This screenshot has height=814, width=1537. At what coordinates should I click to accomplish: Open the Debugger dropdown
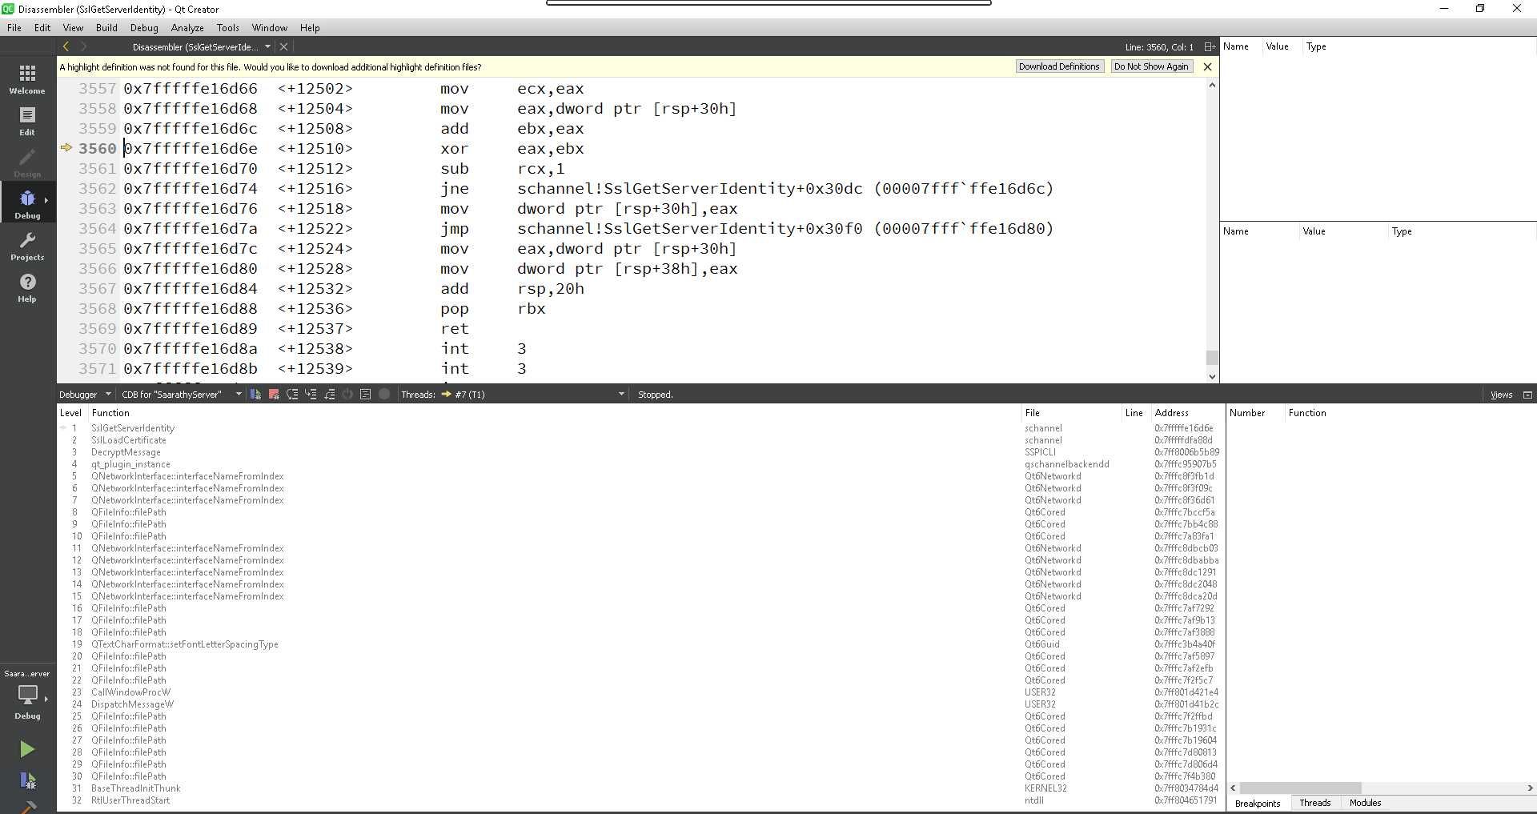pyautogui.click(x=84, y=394)
